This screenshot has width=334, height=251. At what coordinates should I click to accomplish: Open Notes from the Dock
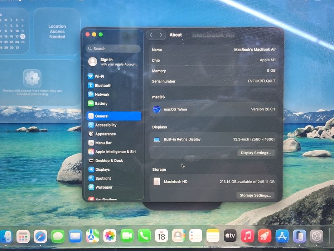(213, 236)
